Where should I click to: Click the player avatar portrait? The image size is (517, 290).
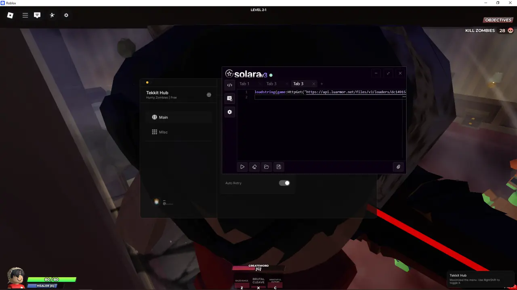pyautogui.click(x=16, y=278)
